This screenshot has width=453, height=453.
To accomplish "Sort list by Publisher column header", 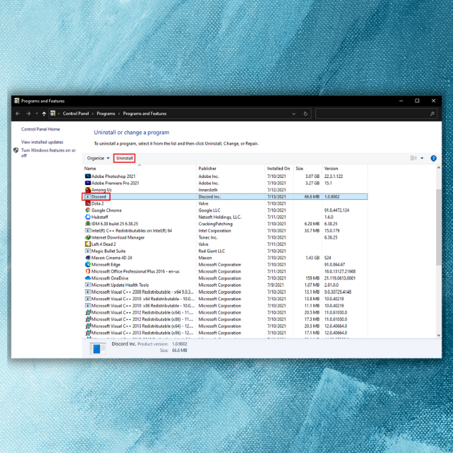I will pyautogui.click(x=230, y=168).
